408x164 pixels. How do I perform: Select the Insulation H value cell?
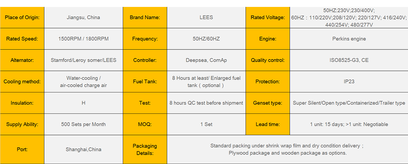click(x=84, y=103)
